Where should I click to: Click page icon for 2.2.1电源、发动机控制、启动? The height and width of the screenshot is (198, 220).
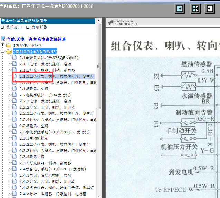click(x=15, y=101)
